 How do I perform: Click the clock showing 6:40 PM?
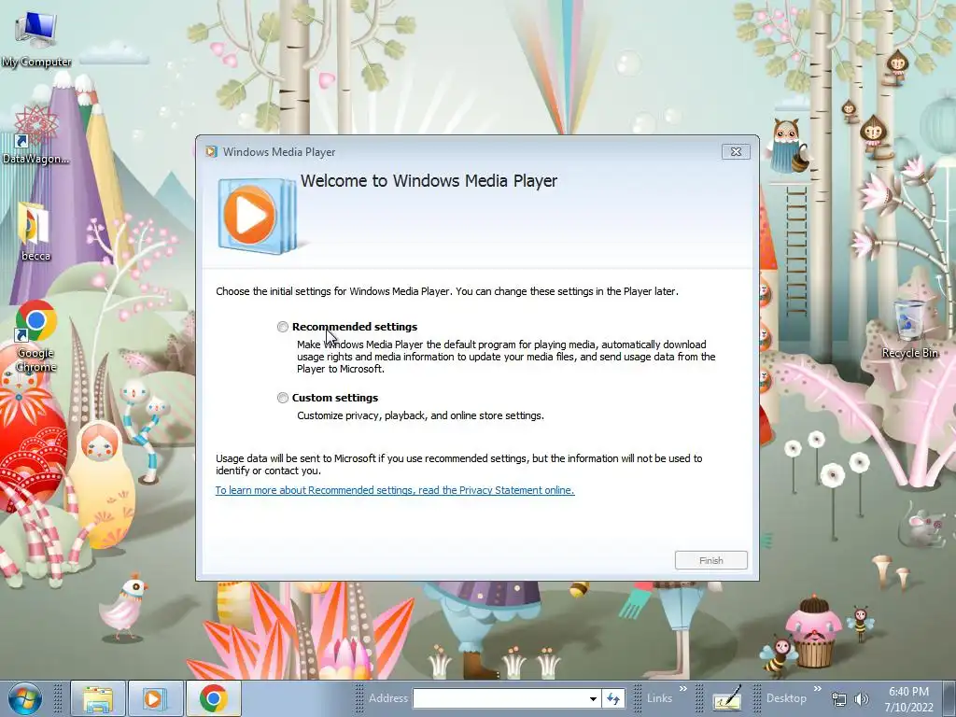point(908,692)
